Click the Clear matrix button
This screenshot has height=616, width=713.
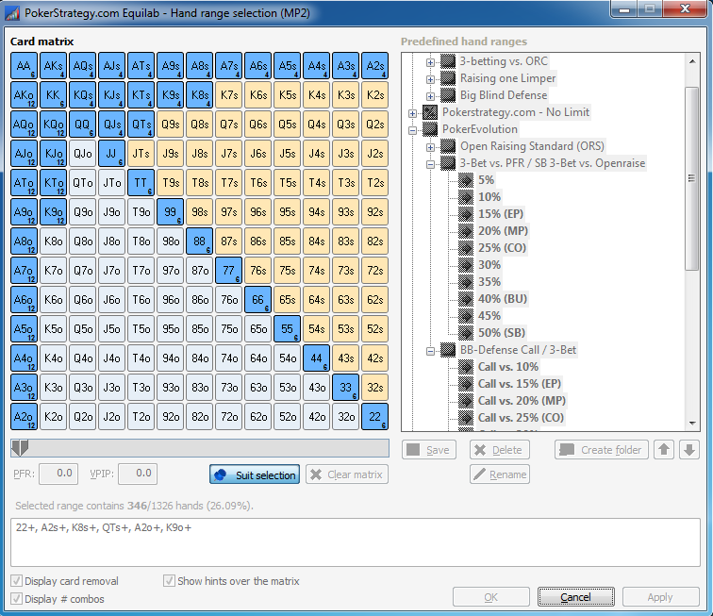point(347,474)
